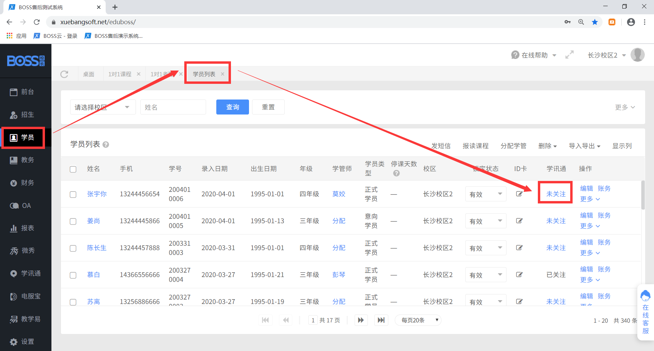Edit ID card for 姜尚
The width and height of the screenshot is (654, 351).
pyautogui.click(x=519, y=221)
